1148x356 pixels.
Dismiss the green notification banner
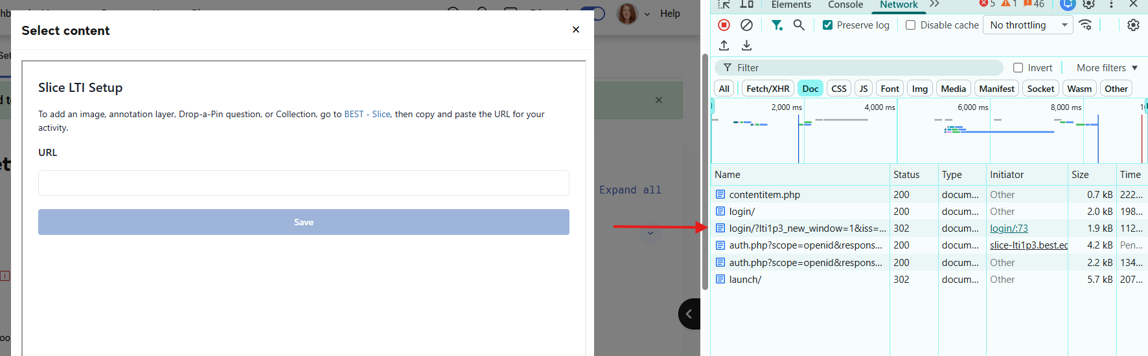659,100
